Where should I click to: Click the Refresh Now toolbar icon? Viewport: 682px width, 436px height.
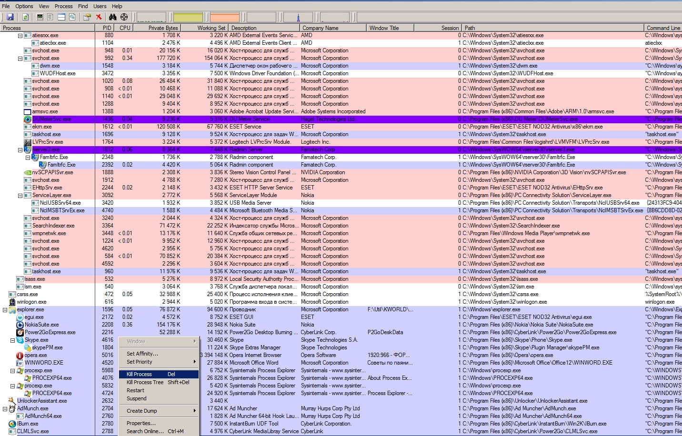point(25,17)
